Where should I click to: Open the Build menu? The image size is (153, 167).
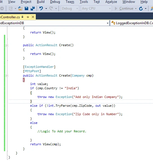coord(41,2)
